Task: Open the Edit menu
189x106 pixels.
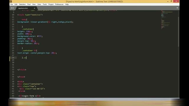Action: 16,4
